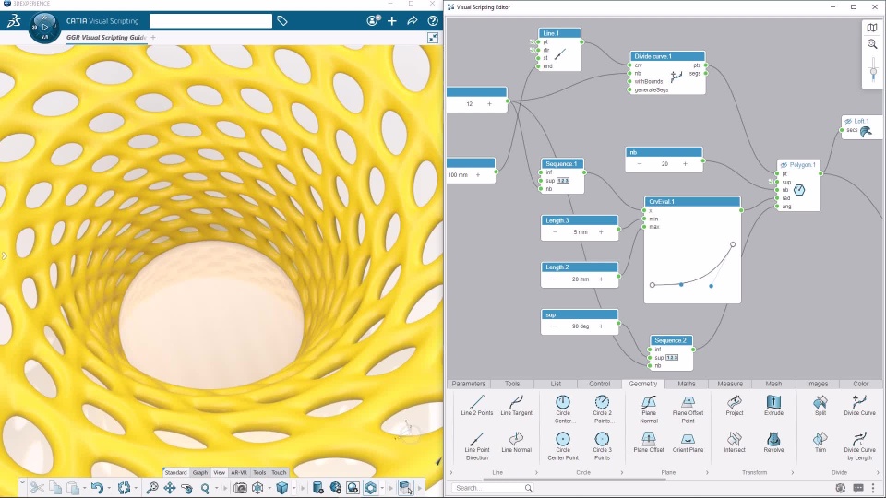Screen dimensions: 886x498
Task: Open the Update options dropdown arrow
Action: coord(136,487)
